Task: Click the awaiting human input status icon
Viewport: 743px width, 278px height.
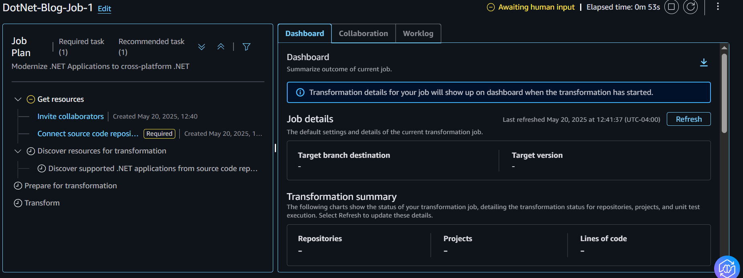Action: pyautogui.click(x=491, y=7)
